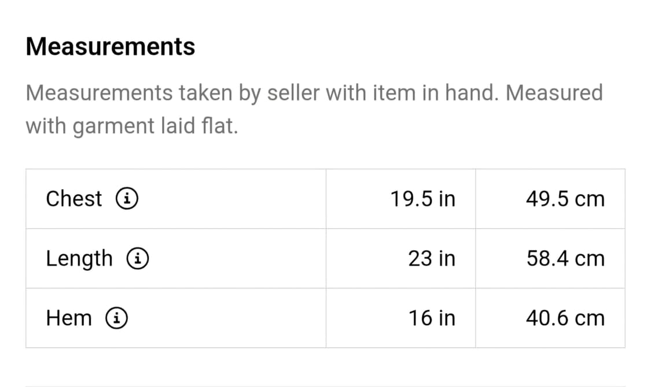Click the info icon next to Chest
The height and width of the screenshot is (387, 651).
click(x=127, y=199)
